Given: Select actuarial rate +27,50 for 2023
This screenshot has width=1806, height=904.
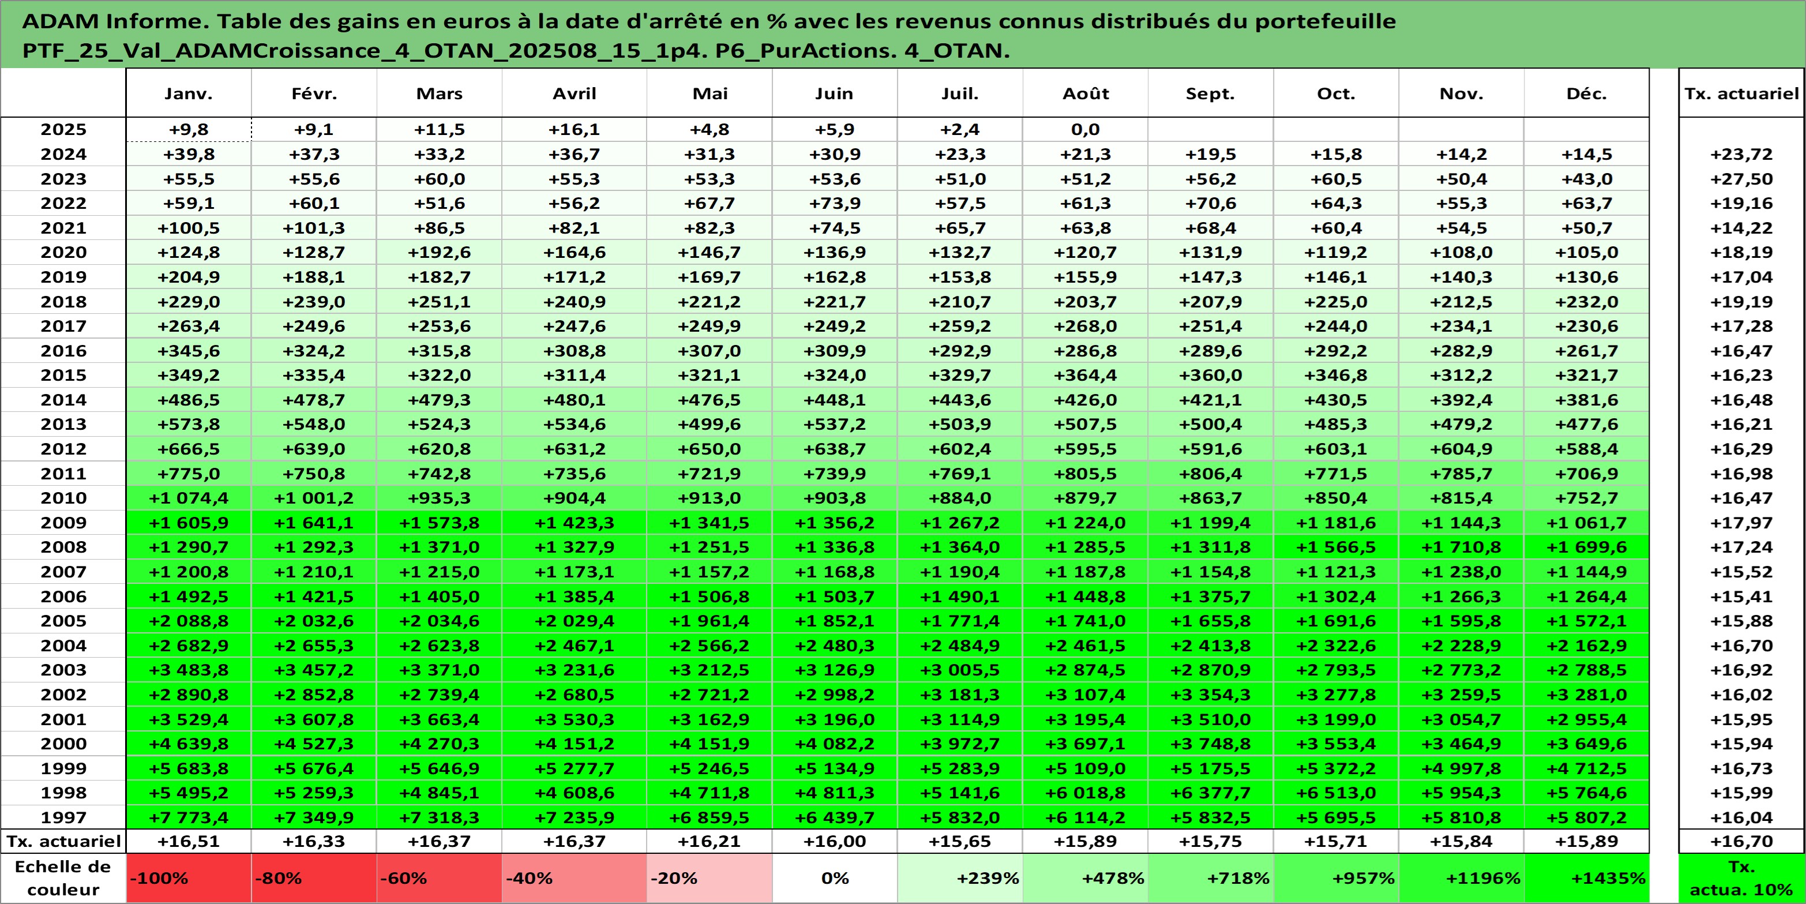Looking at the screenshot, I should 1741,179.
